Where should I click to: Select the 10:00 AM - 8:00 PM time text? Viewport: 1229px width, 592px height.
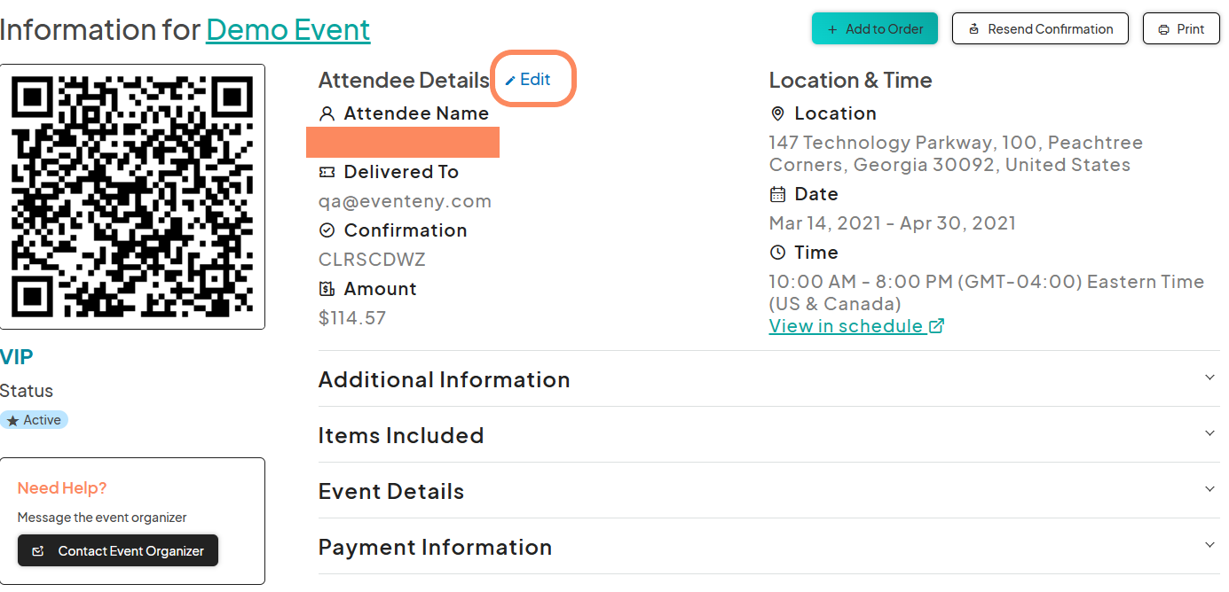987,292
